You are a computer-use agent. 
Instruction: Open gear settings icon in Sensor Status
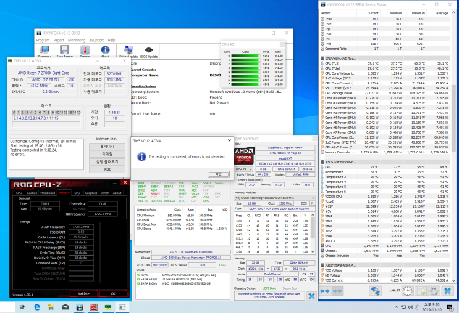434,291
